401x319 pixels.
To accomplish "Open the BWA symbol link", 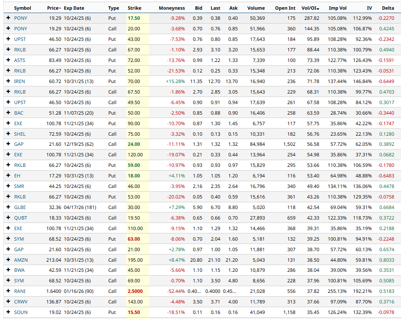I will [19, 270].
